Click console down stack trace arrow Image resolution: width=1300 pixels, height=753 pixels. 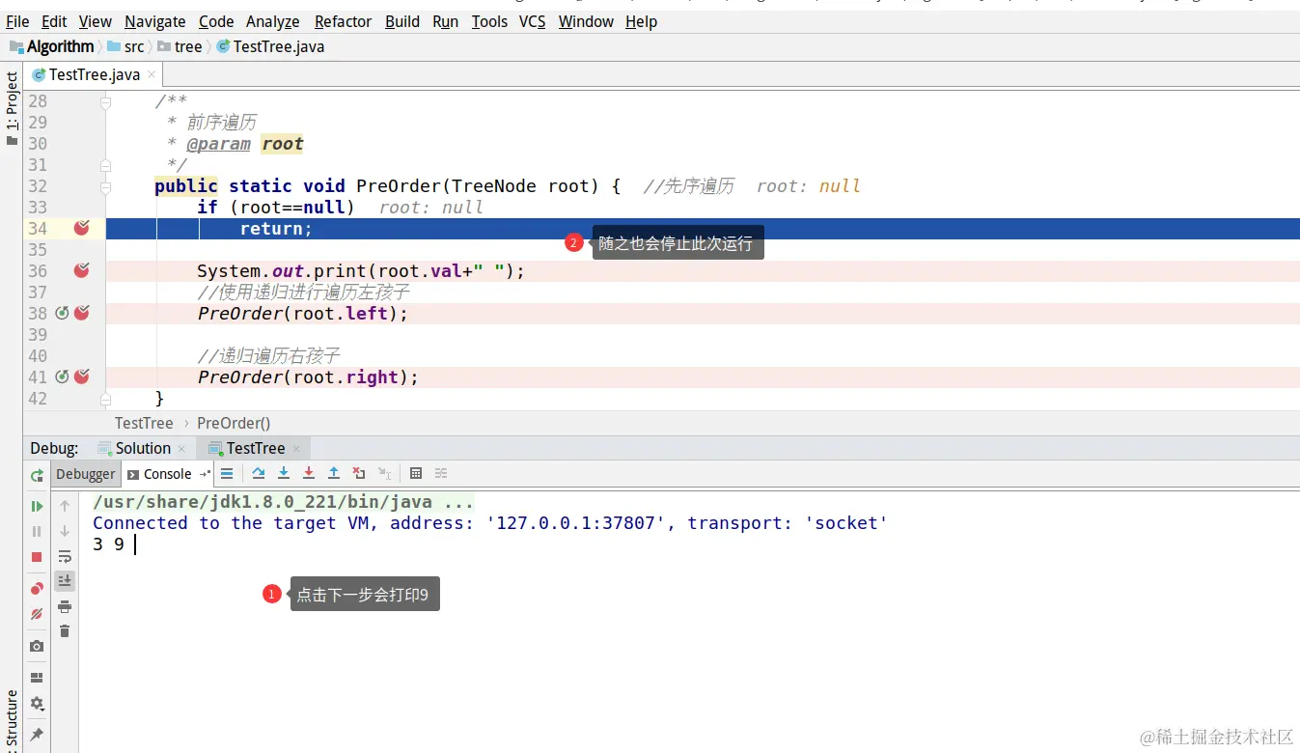click(65, 531)
